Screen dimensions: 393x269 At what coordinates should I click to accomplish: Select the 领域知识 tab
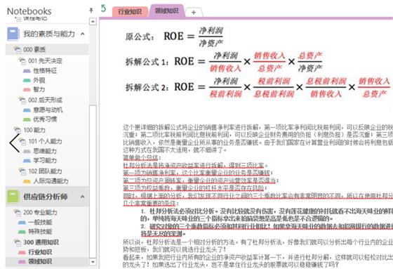[x=167, y=11]
